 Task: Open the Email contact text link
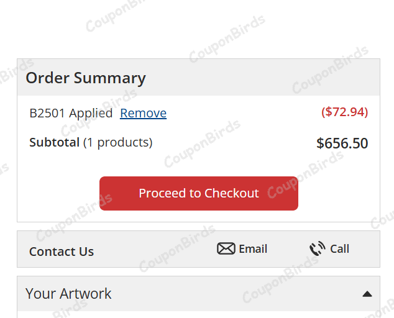point(253,249)
